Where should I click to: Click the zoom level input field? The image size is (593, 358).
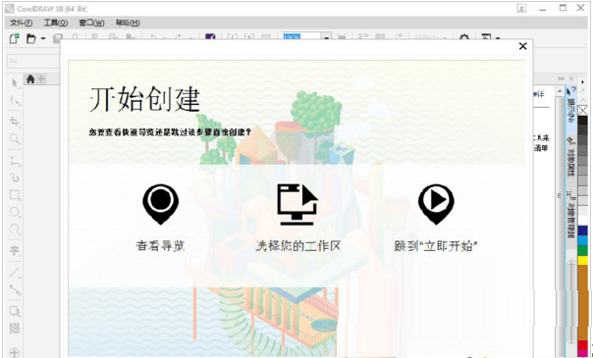click(301, 36)
